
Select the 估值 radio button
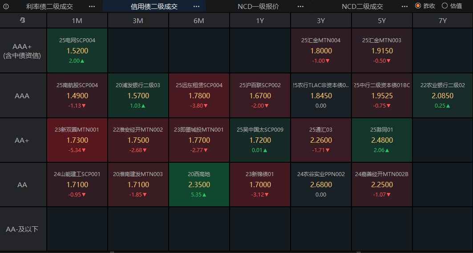click(x=445, y=6)
